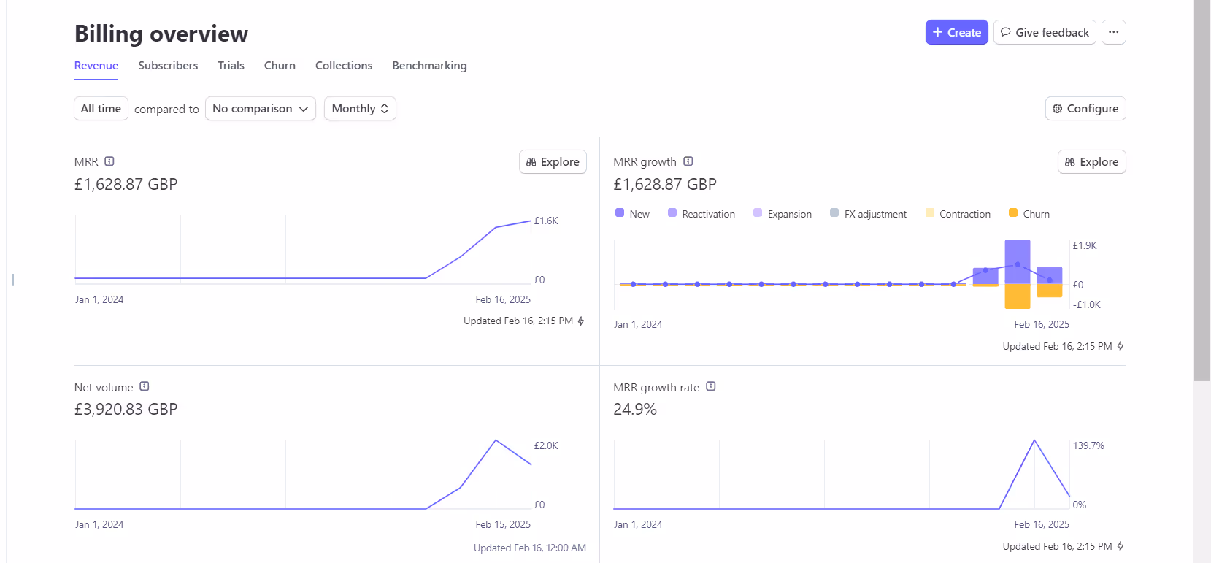Click the lightning icon under MRR chart
1211x563 pixels.
point(581,321)
